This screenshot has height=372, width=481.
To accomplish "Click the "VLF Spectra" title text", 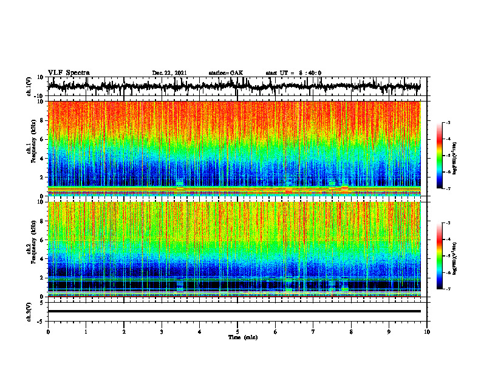I will 69,73.
